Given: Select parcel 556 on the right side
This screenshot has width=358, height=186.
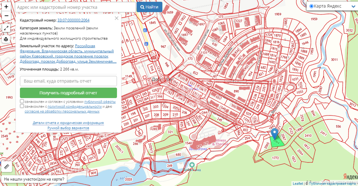Looking at the screenshot, I should pos(338,126).
